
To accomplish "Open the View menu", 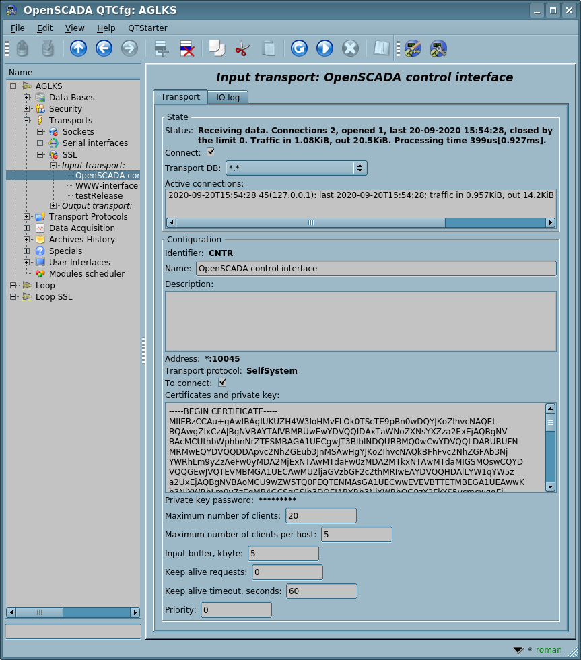I will click(x=75, y=28).
